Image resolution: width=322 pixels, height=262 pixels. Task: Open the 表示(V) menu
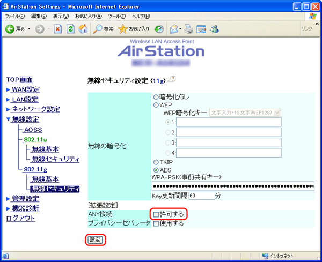pos(61,16)
